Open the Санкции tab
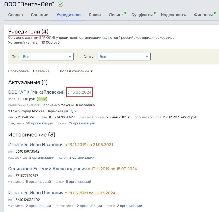219x212 pixels. [40, 15]
